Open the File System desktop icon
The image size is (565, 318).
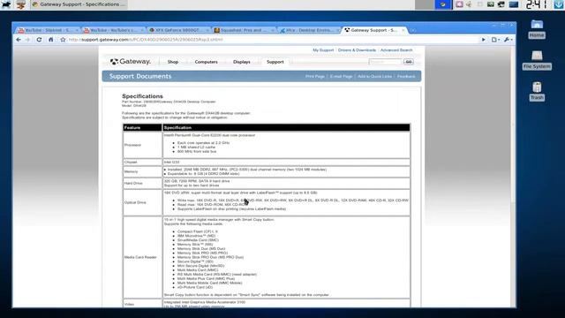[537, 60]
